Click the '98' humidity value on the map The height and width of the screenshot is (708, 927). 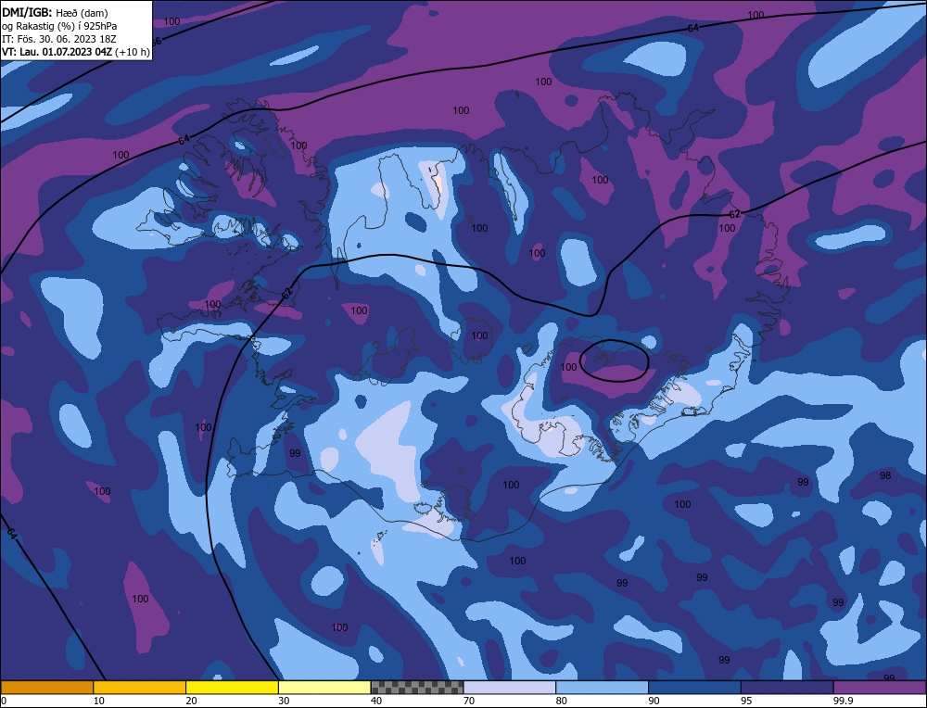click(885, 475)
